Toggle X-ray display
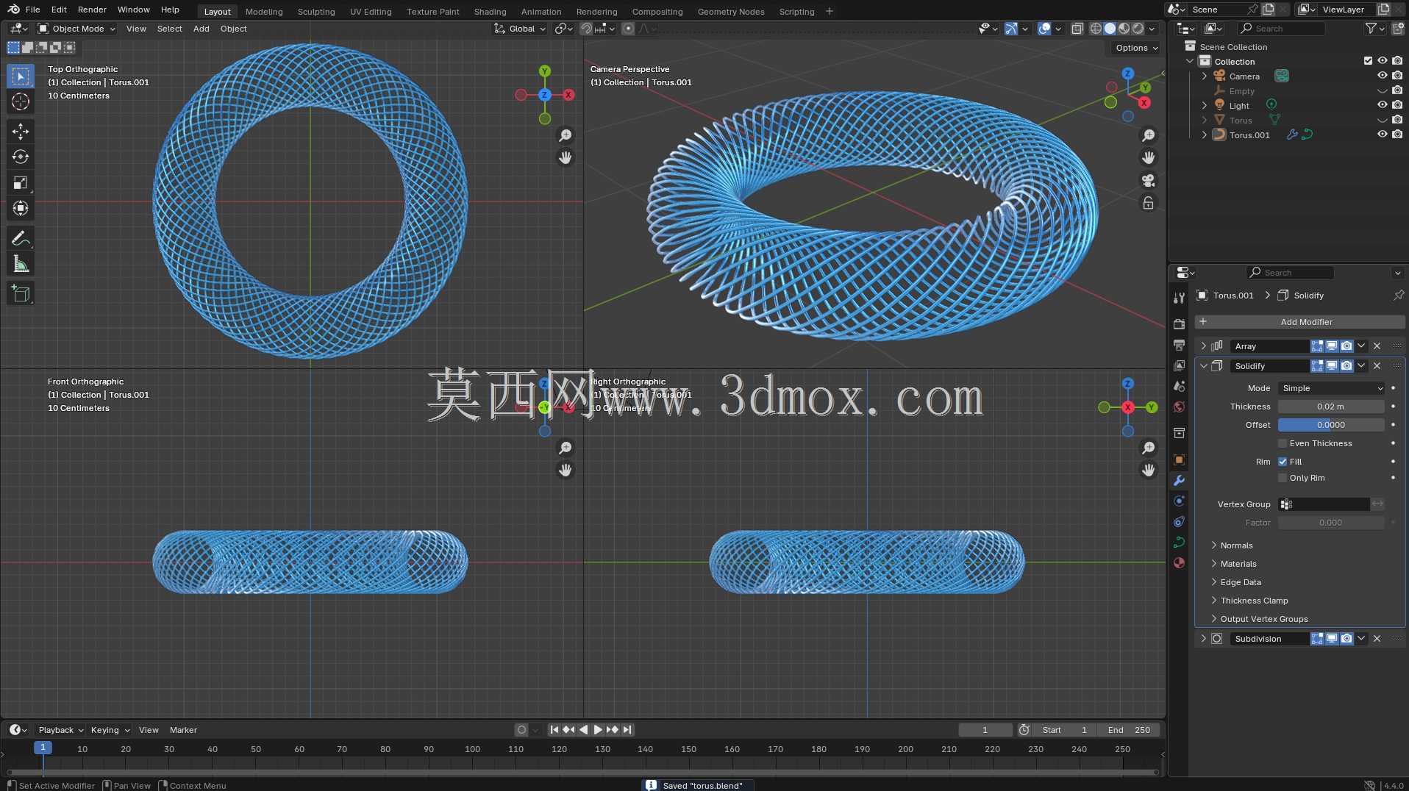1409x791 pixels. 1077,29
